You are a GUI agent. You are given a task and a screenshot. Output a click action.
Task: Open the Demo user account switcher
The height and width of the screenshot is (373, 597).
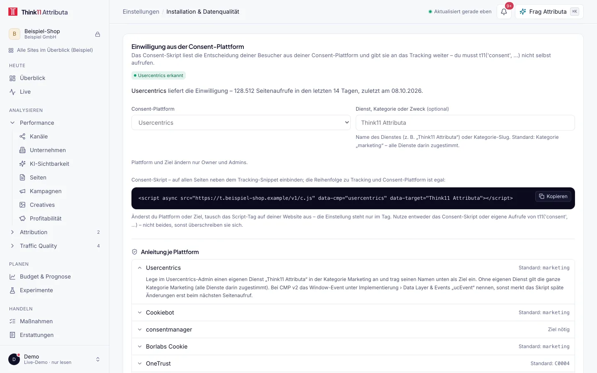coord(55,359)
